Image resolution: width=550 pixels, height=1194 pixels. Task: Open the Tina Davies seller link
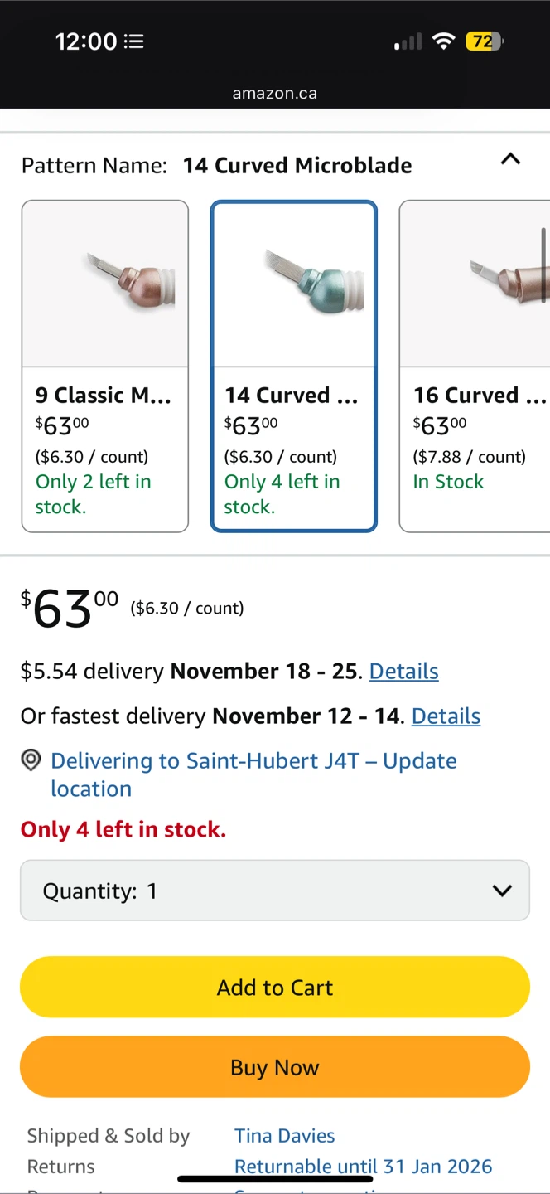tap(284, 1135)
